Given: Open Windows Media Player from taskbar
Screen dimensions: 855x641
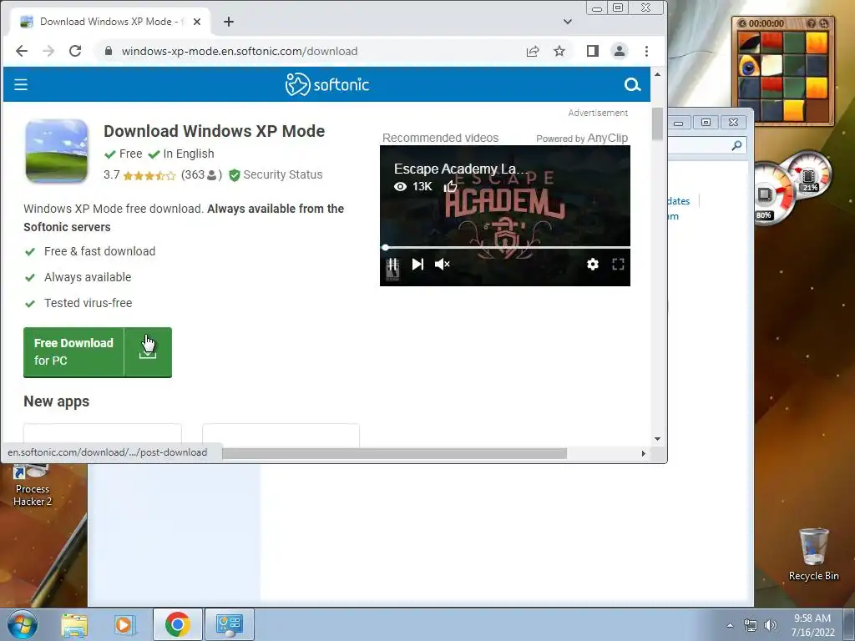Looking at the screenshot, I should [125, 624].
